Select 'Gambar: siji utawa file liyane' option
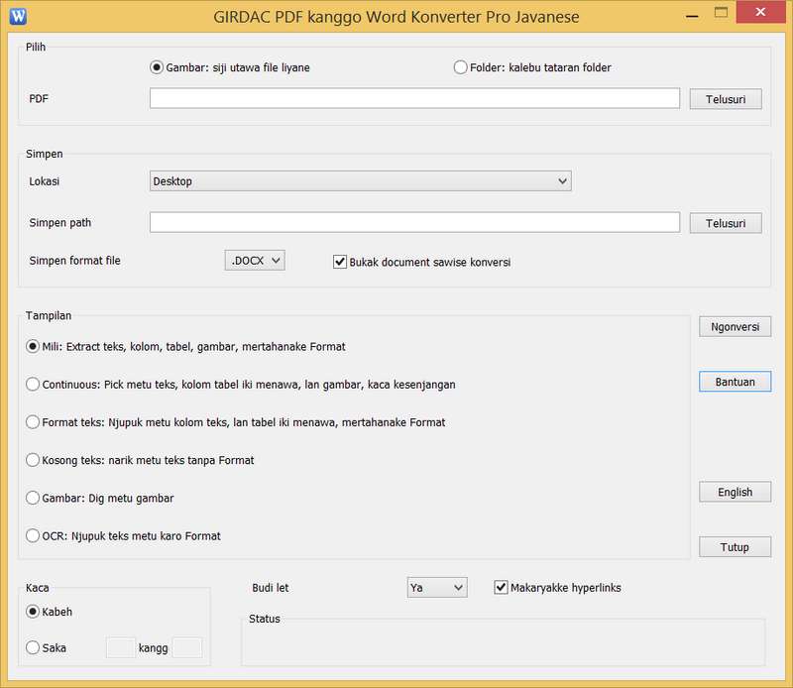This screenshot has height=688, width=793. point(157,67)
